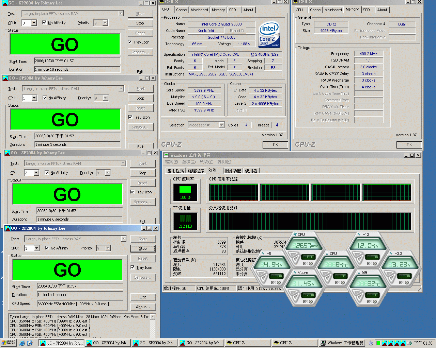Close the +3.3 voltage monitor gadget
436x348 pixels.
[407, 282]
